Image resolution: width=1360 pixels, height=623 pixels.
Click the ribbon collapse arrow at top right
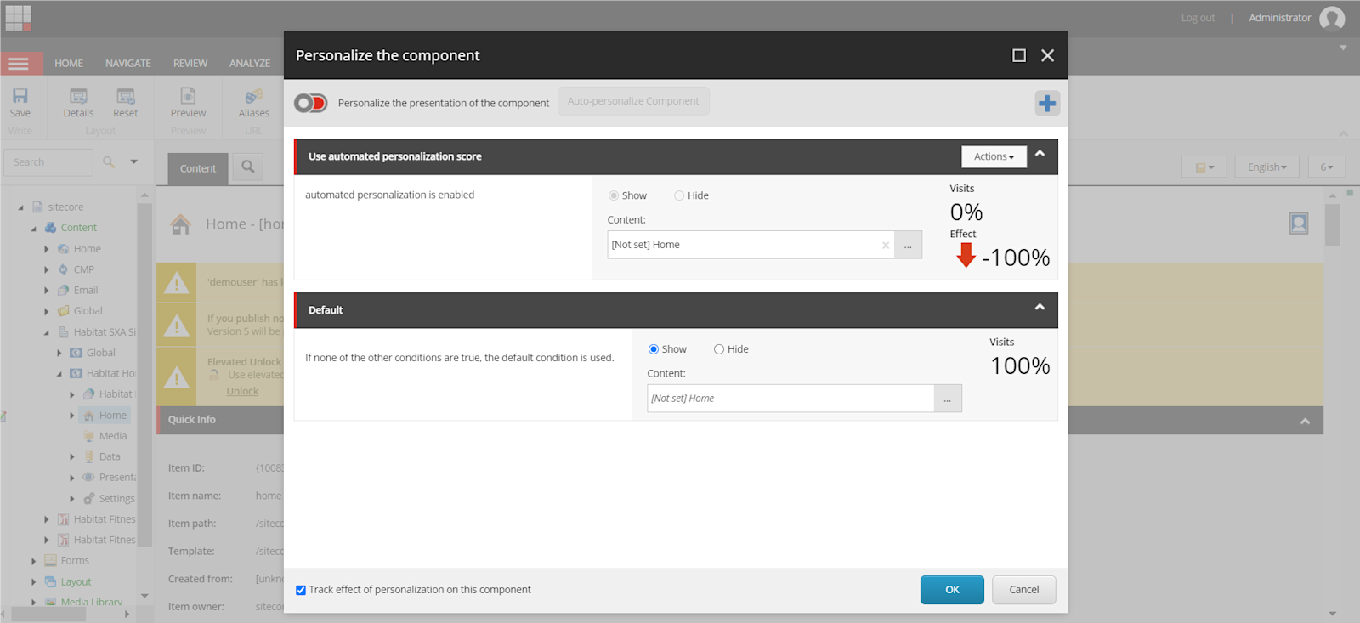(x=1344, y=133)
